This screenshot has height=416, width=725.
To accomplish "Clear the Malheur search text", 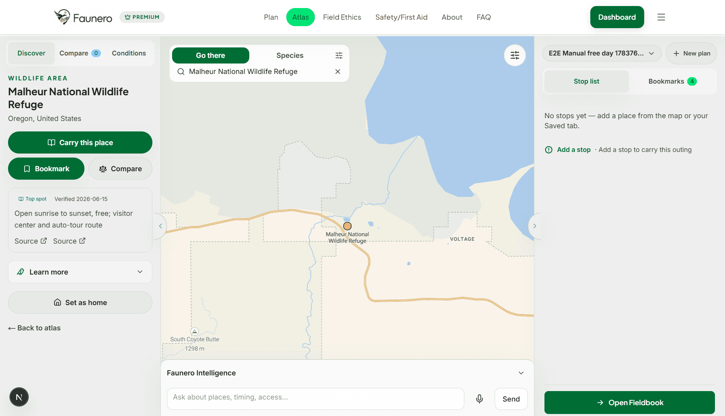I will click(338, 72).
